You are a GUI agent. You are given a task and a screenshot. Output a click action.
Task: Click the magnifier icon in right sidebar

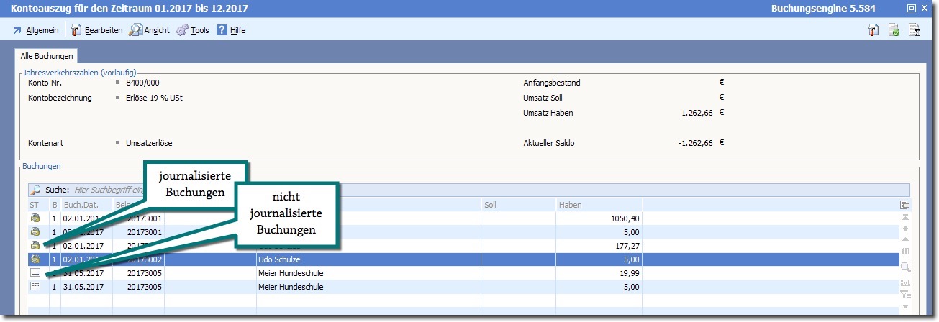pos(905,267)
